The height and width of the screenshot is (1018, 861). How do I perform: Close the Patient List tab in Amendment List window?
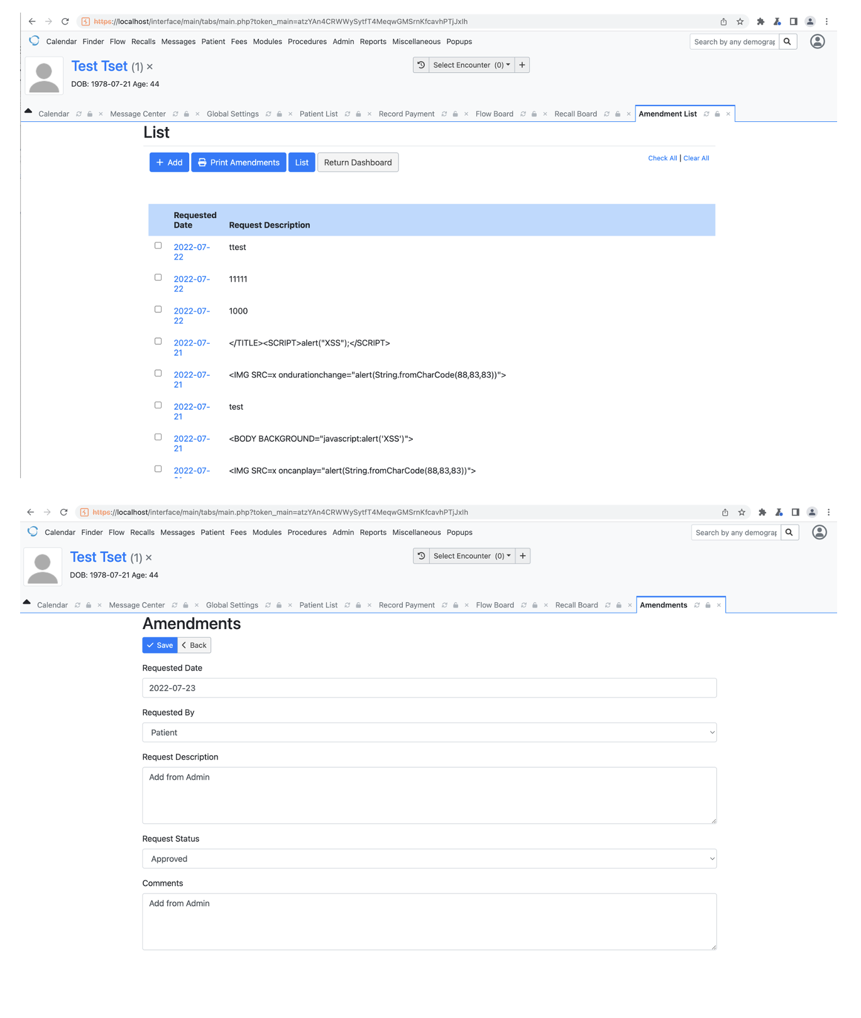click(x=370, y=114)
